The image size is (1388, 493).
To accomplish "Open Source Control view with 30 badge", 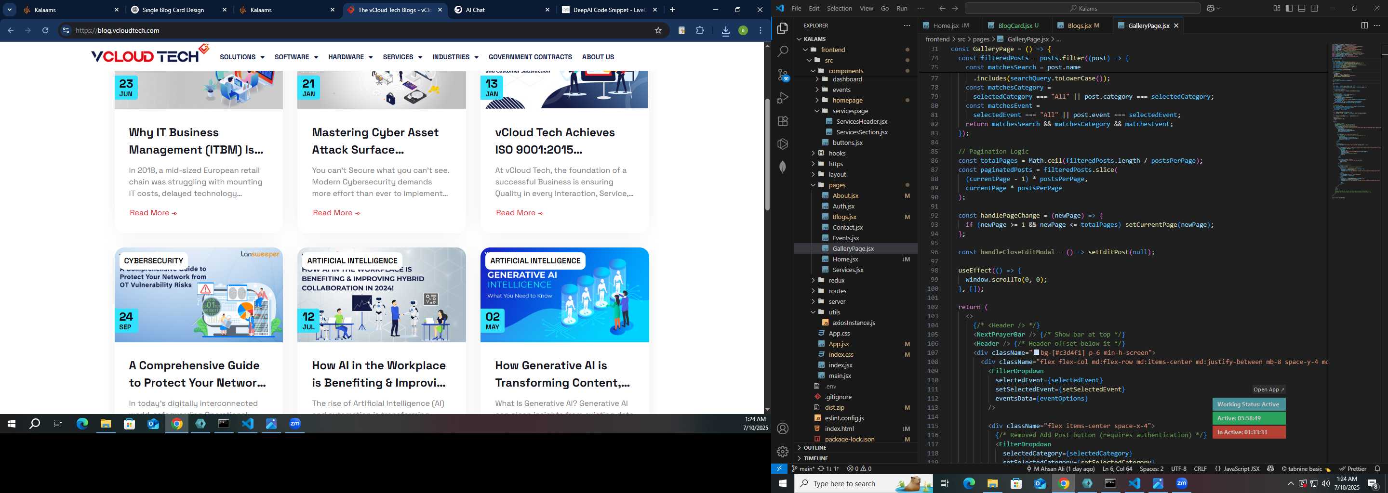I will (x=783, y=75).
